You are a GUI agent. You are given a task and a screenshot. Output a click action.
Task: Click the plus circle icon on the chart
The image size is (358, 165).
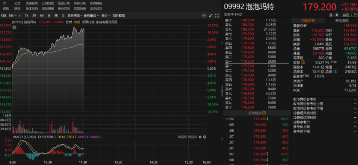(15, 27)
